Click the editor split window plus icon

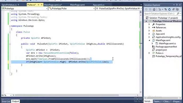(x=141, y=12)
